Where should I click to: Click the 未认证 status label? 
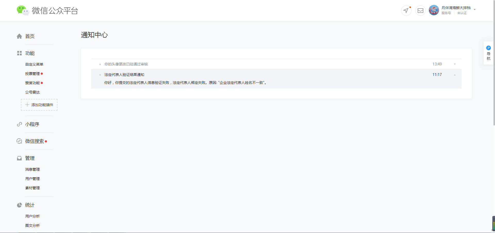point(462,13)
